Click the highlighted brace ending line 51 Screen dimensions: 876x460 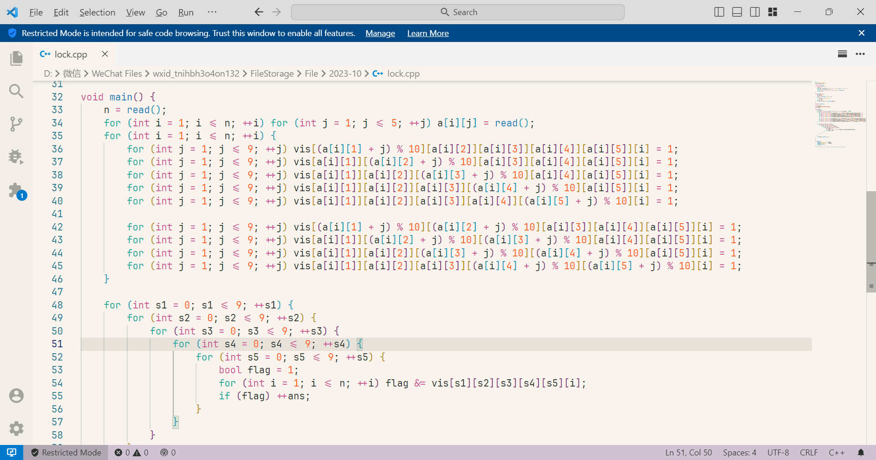click(x=360, y=344)
